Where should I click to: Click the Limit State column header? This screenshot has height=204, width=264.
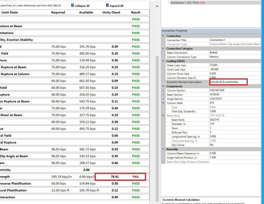click(x=10, y=12)
